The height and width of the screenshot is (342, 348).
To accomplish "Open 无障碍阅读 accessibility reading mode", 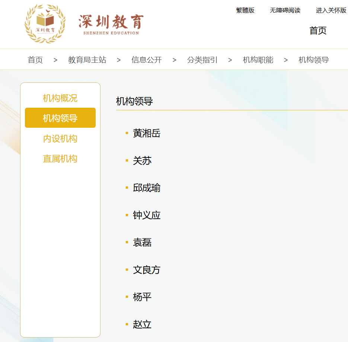I will pos(285,10).
